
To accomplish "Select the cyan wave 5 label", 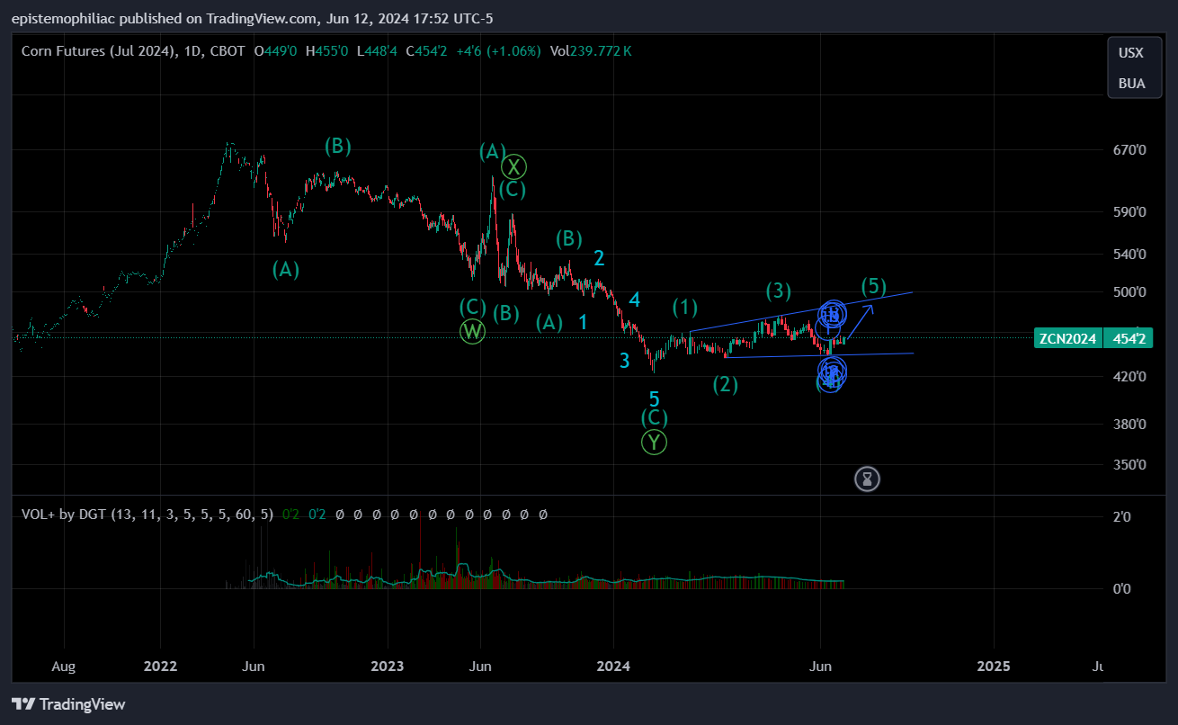I will pos(655,398).
